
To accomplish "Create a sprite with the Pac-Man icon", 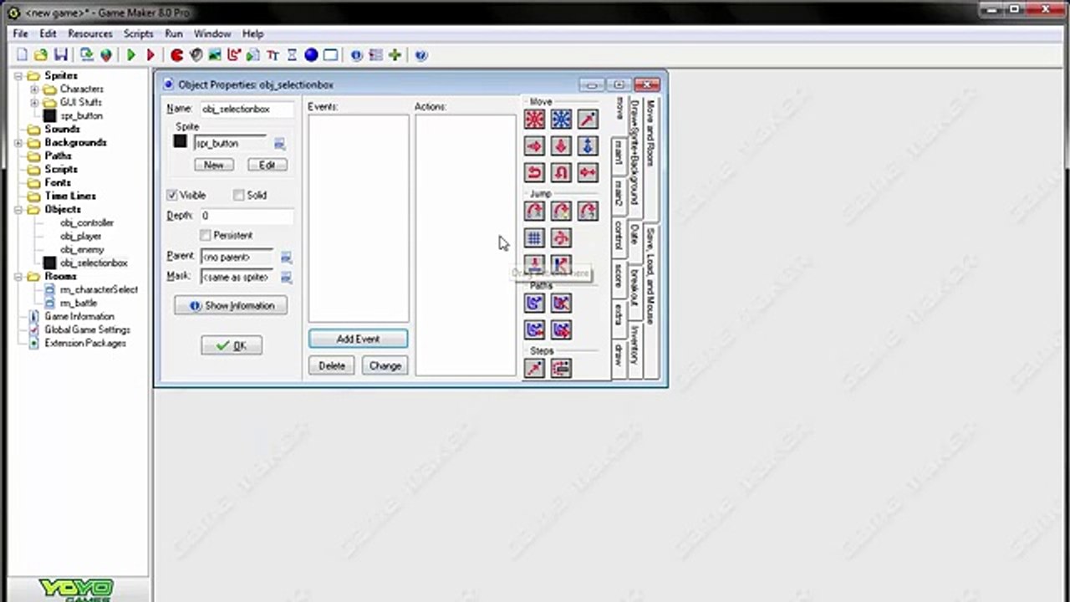I will [x=176, y=55].
